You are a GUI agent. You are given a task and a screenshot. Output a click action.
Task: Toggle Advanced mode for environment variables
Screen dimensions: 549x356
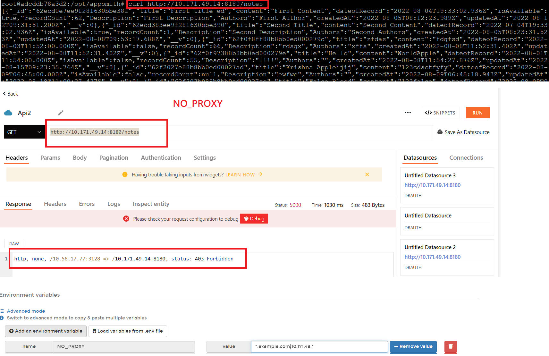(26, 311)
